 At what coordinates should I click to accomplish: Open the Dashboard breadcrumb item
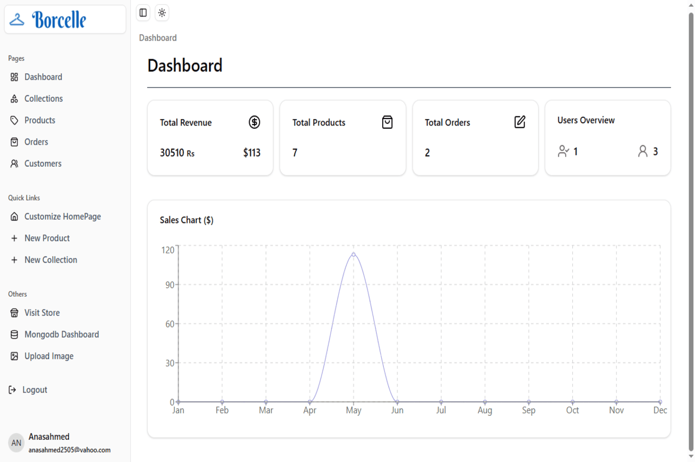click(157, 38)
